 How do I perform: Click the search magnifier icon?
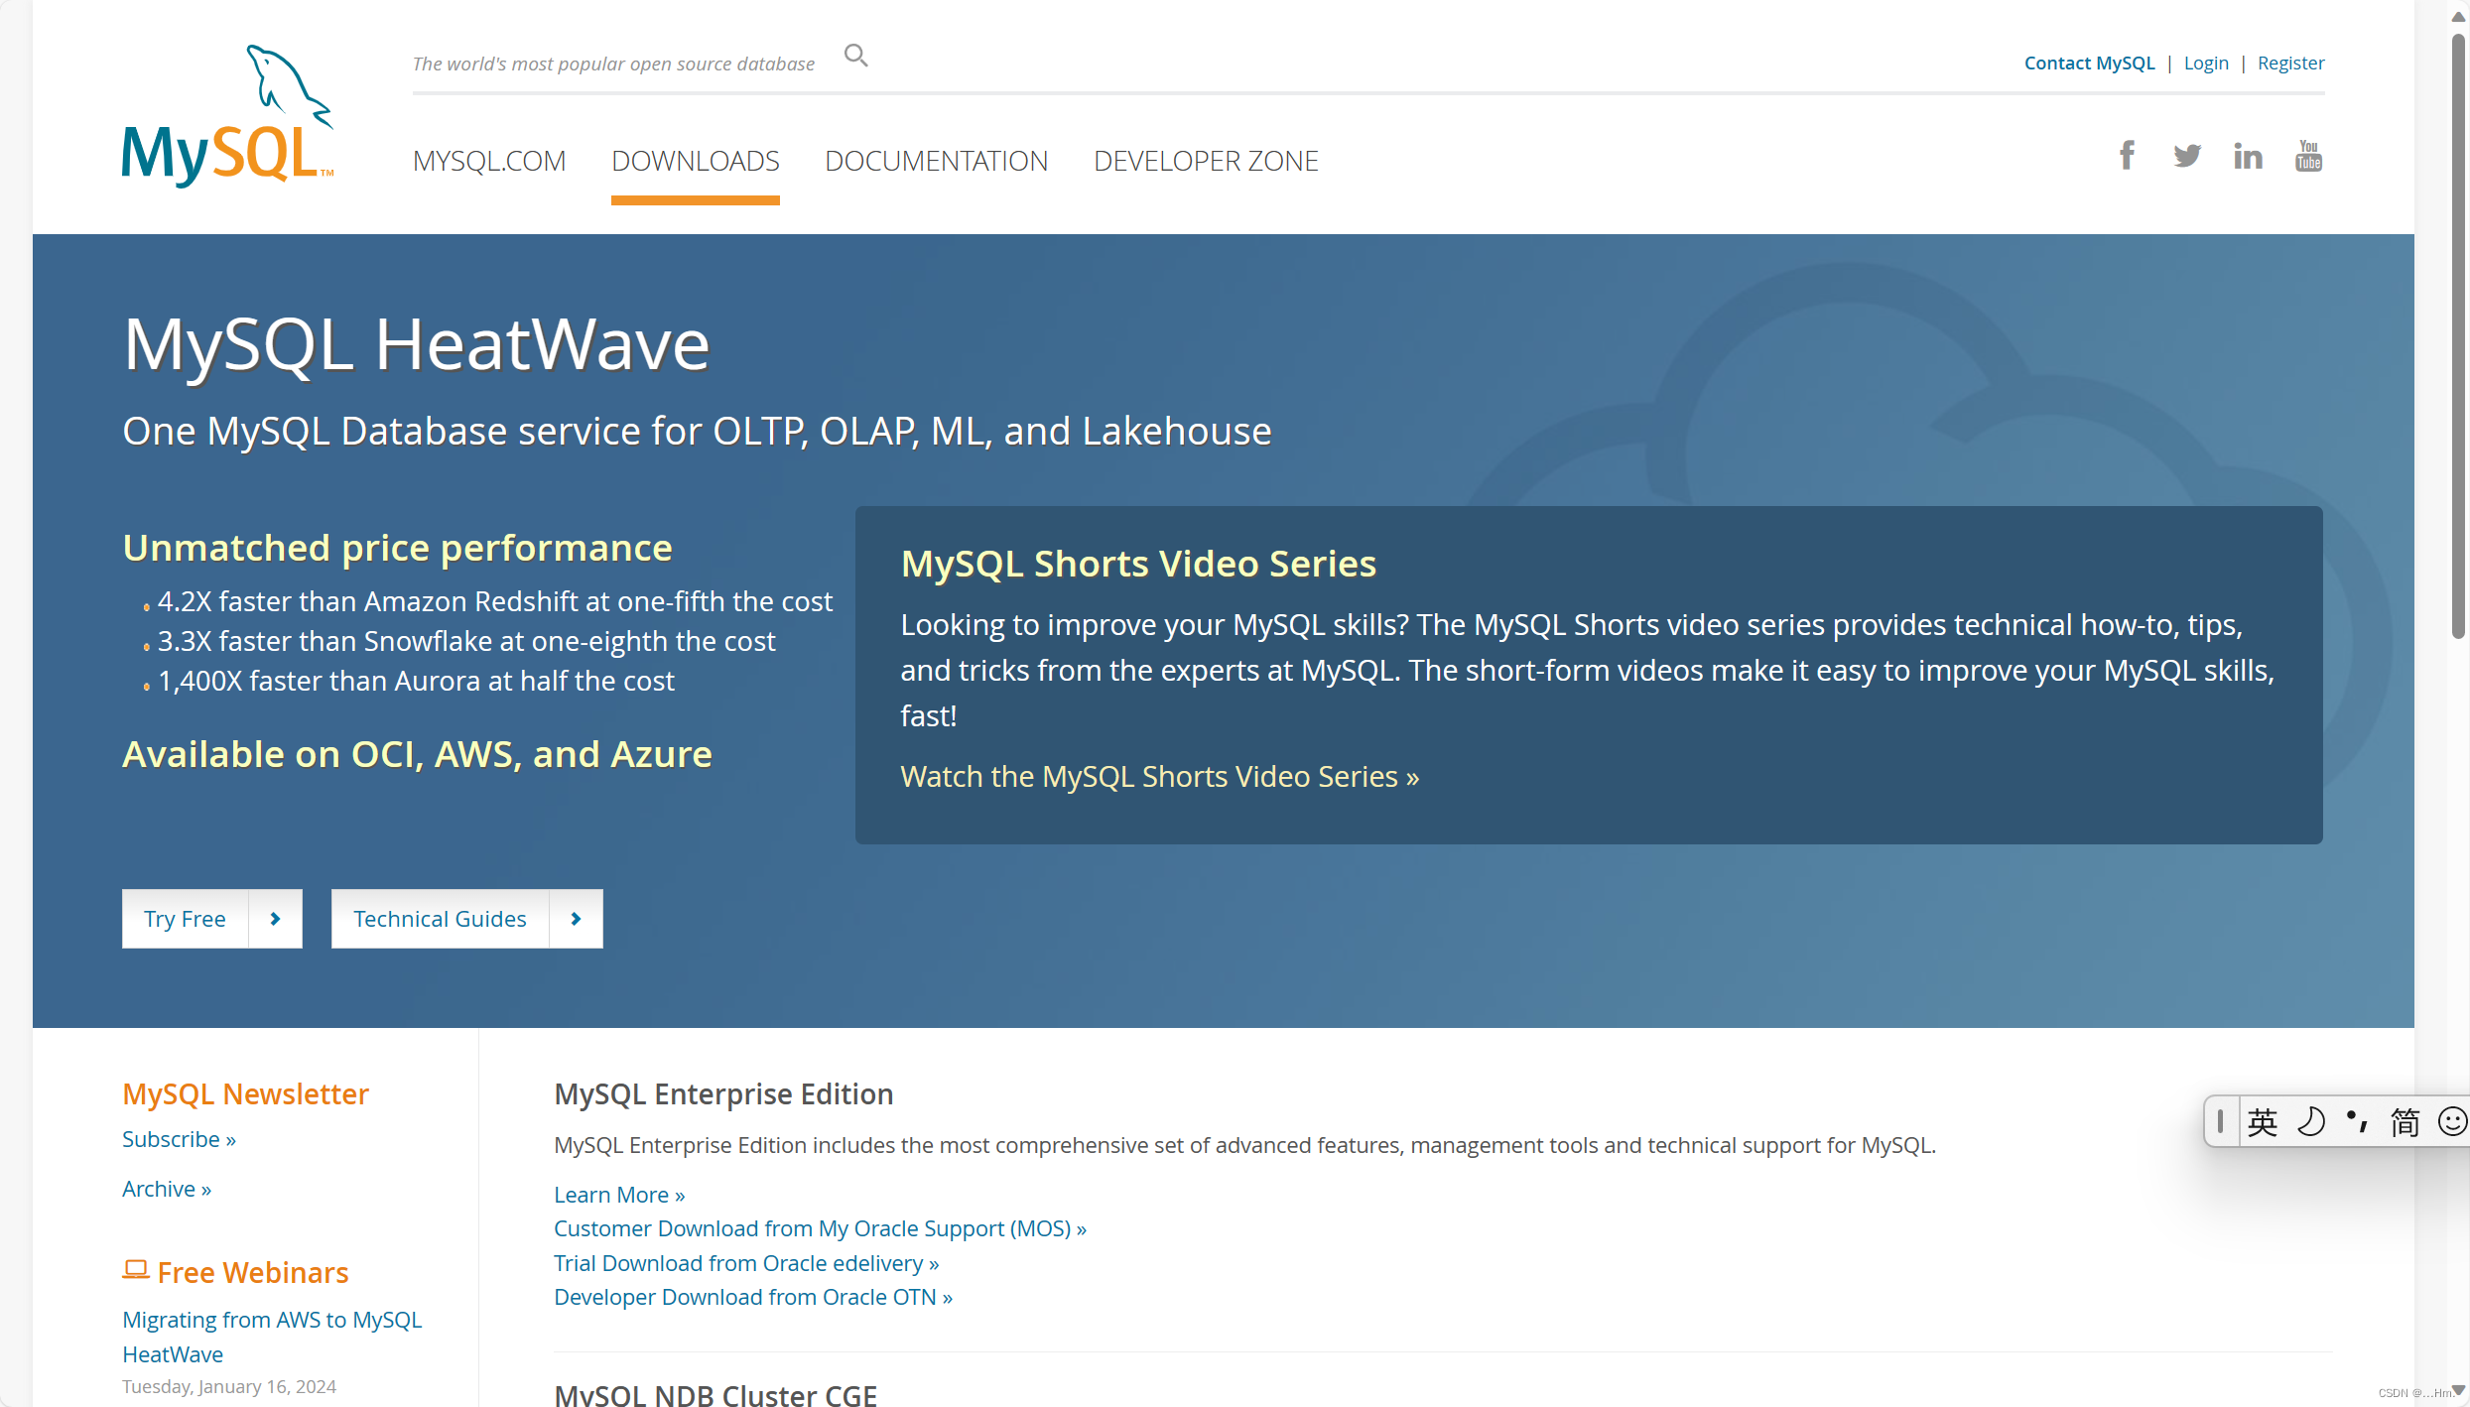click(855, 56)
